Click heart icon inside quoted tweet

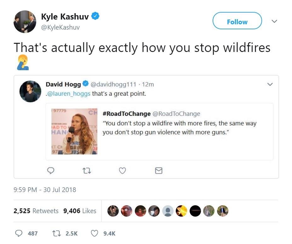point(123,170)
